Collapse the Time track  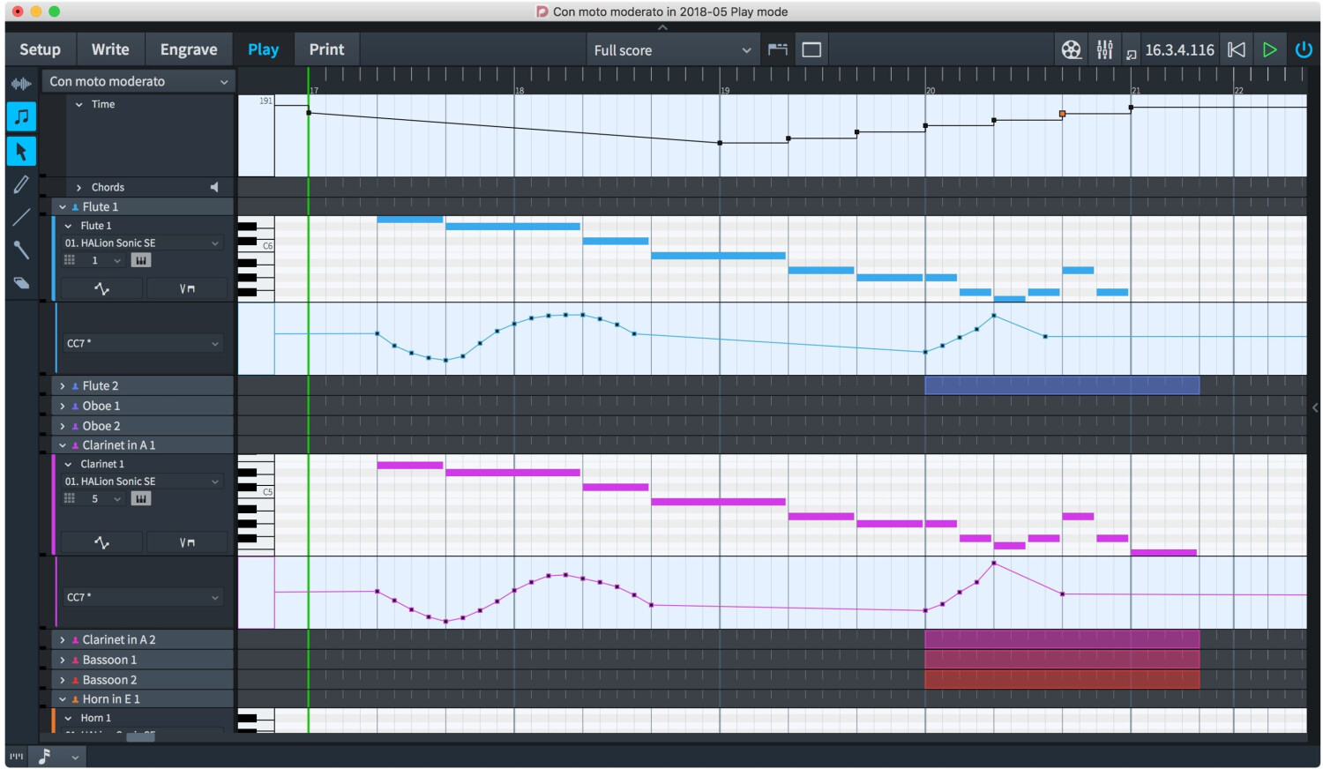79,104
